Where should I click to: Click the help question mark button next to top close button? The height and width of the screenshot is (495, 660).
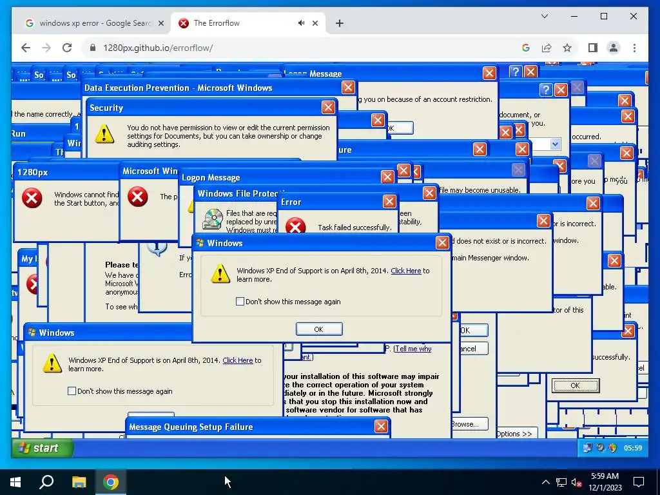pyautogui.click(x=516, y=72)
